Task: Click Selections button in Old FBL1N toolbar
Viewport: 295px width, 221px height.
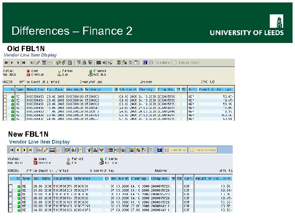Action: click(x=160, y=63)
